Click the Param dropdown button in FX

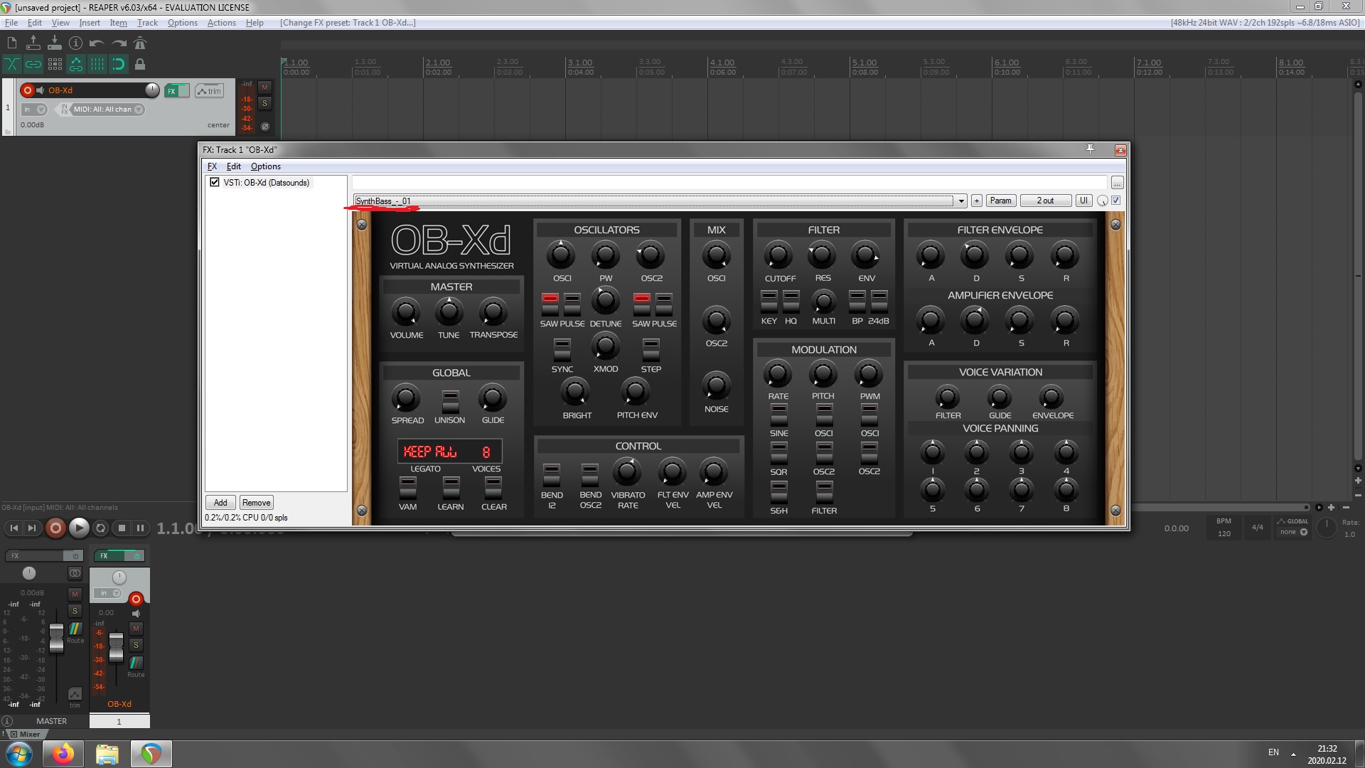click(1000, 201)
